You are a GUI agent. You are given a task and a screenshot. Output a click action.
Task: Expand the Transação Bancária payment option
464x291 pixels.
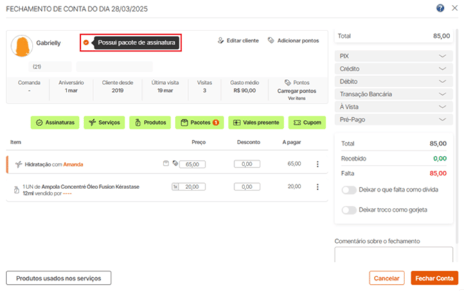point(394,94)
